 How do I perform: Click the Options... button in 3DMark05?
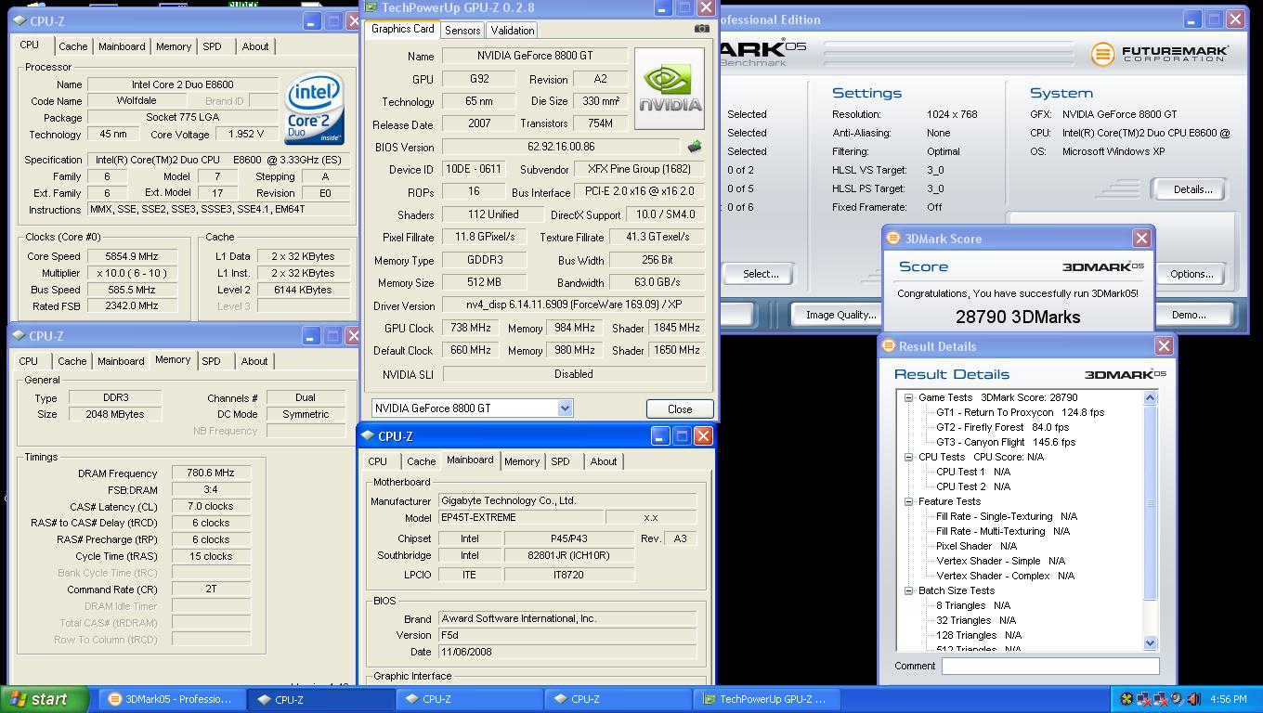click(x=1191, y=274)
